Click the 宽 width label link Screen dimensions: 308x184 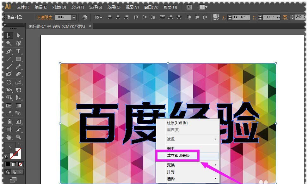pos(285,17)
